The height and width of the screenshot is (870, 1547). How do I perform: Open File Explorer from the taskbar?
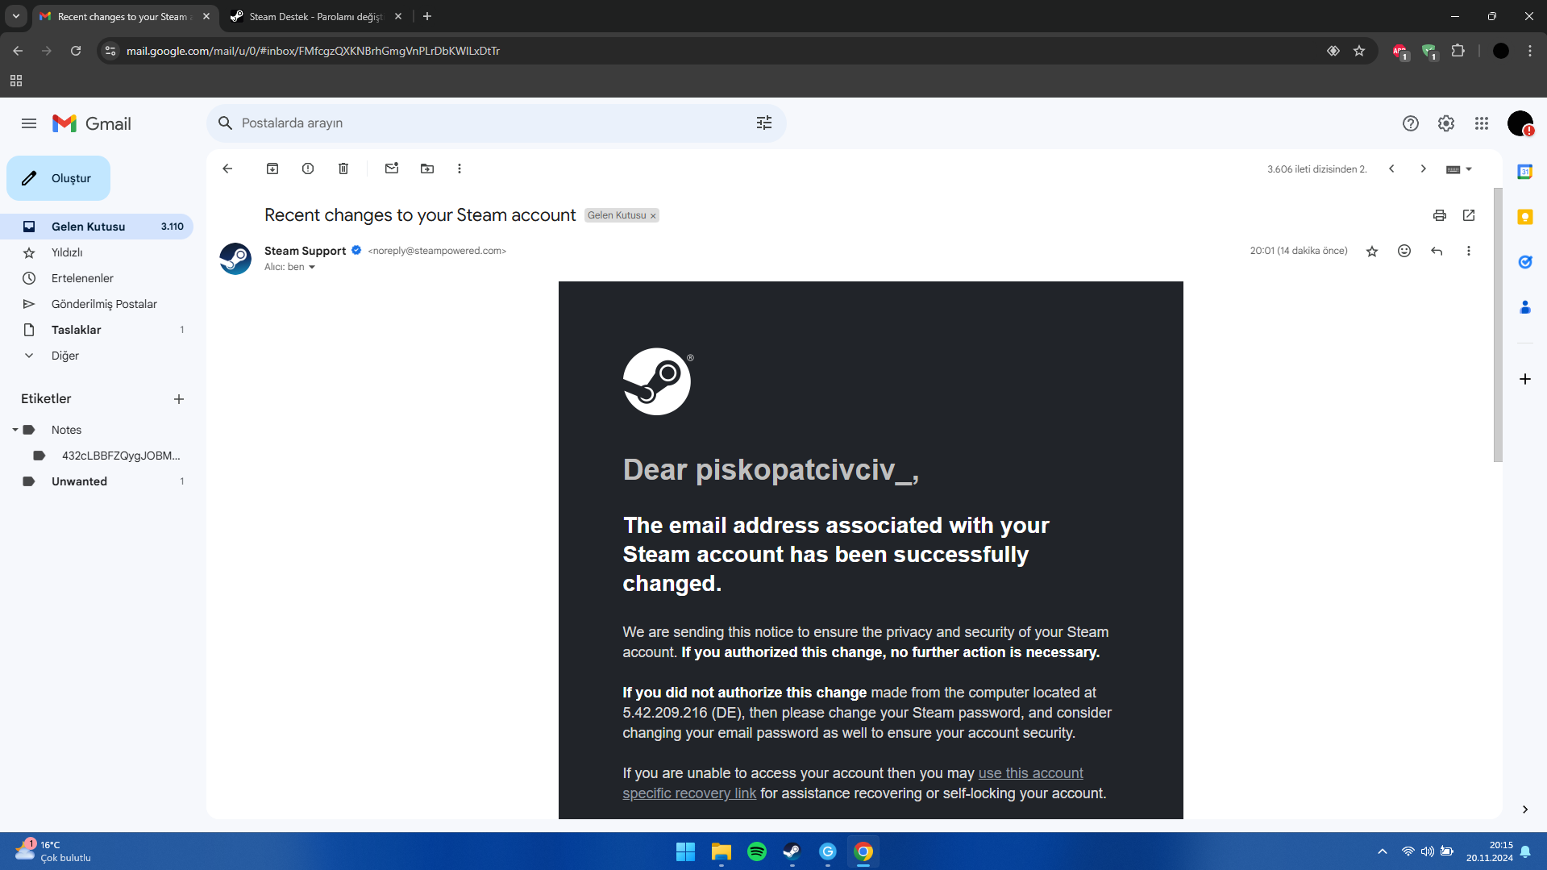[x=722, y=851]
